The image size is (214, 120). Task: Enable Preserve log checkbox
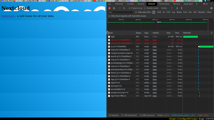point(129,8)
